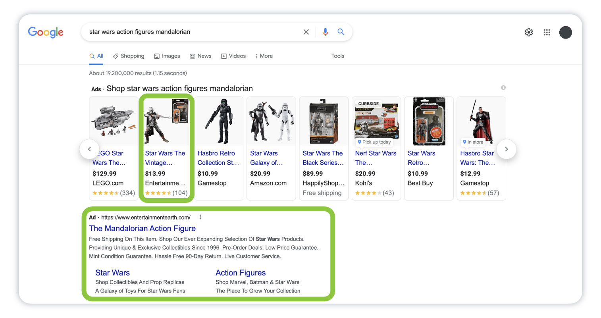Screen dimensions: 601x318
Task: Click the Star Wars sitelink
Action: (112, 273)
